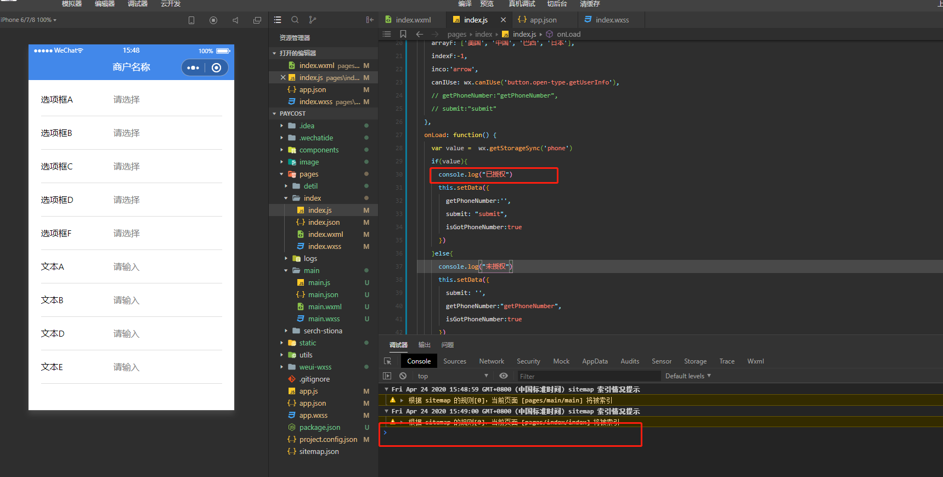
Task: Detach the simulator into a separate window
Action: pos(257,20)
